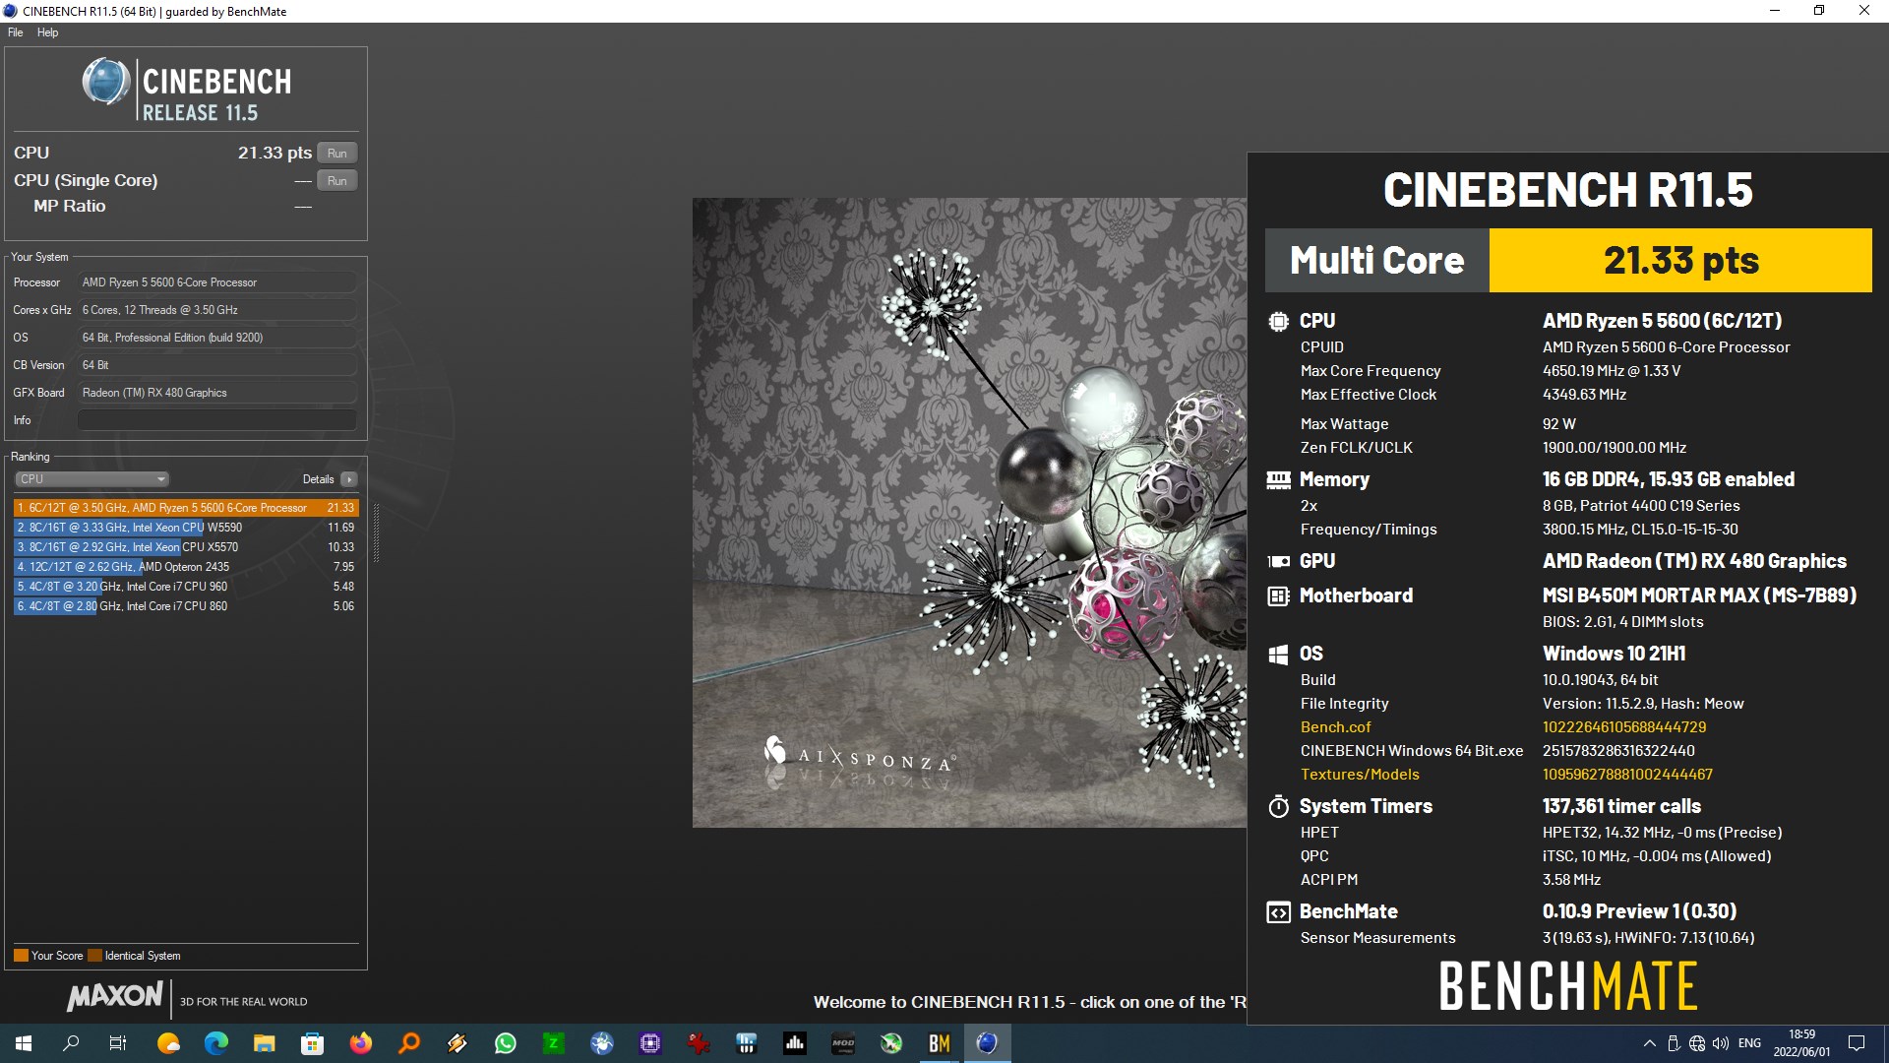Open Task View on the taskbar
Screen dimensions: 1889x1063
(118, 1043)
